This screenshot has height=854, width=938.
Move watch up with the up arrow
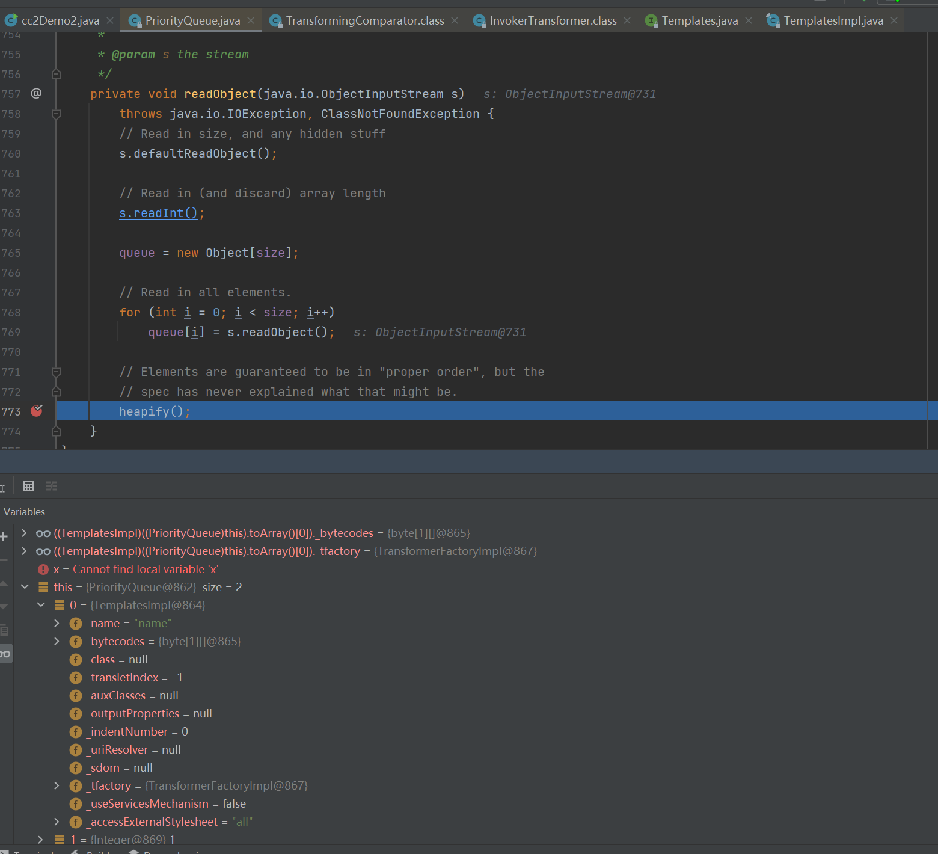pos(4,584)
